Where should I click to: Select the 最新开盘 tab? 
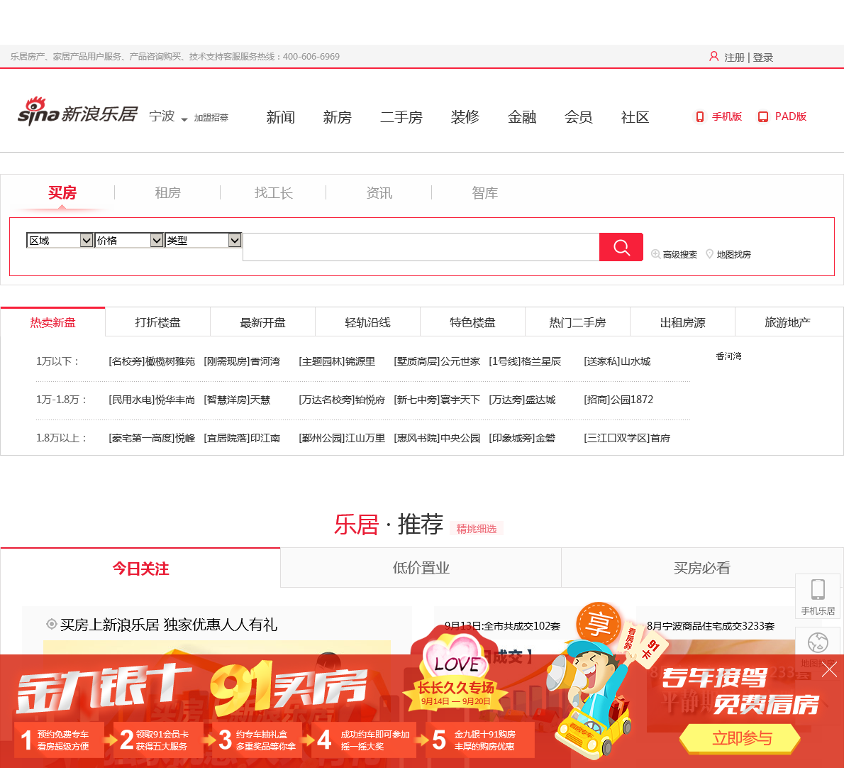(262, 322)
